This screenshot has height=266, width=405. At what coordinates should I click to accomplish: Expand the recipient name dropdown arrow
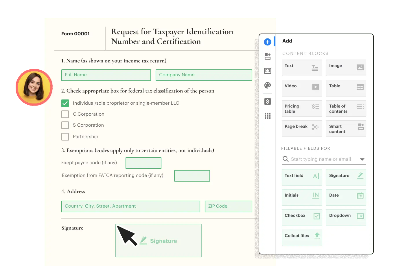[x=362, y=159]
